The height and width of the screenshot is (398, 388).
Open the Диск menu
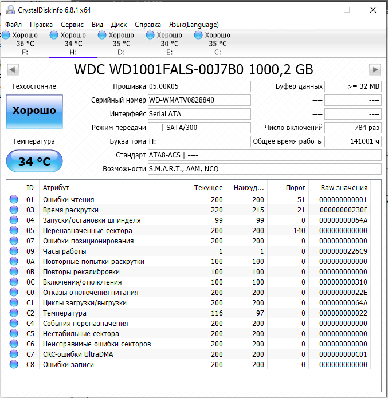click(119, 25)
